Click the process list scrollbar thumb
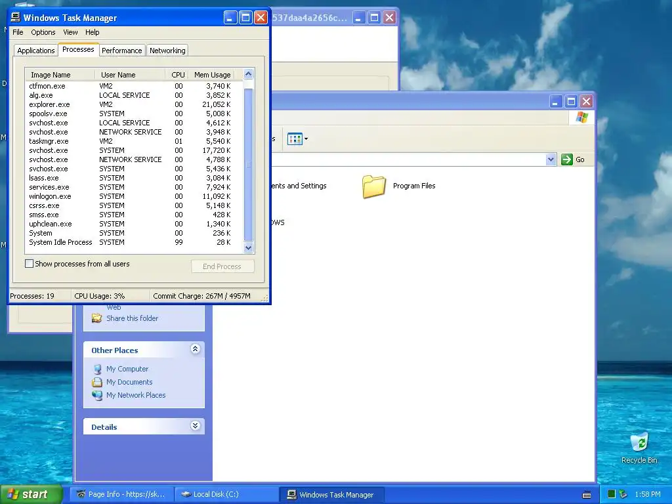672x504 pixels. point(248,165)
